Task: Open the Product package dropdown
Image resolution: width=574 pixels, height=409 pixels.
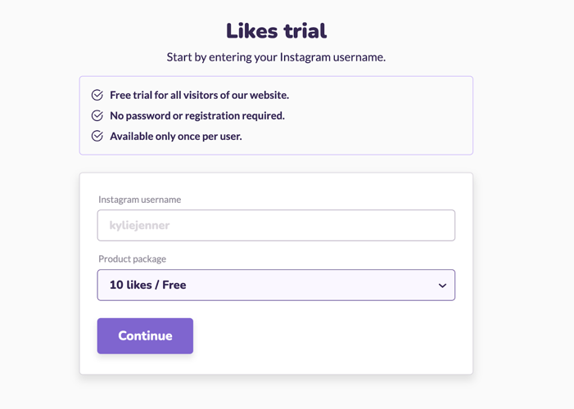Action: coord(276,285)
